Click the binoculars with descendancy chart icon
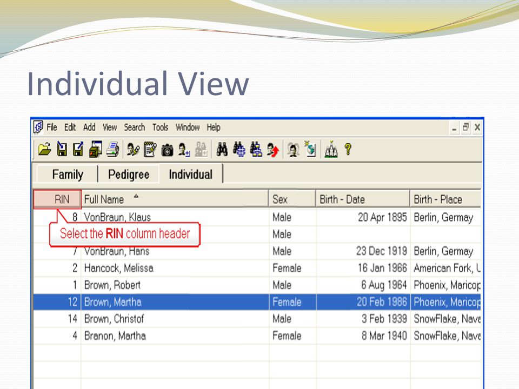The image size is (519, 389). pos(256,149)
